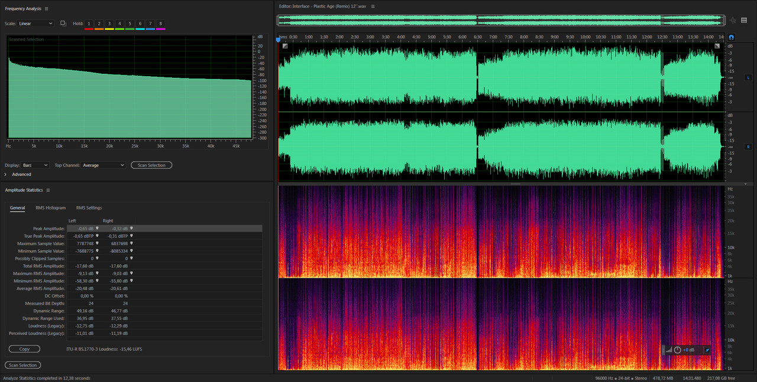Click the marker beside Left Maximum RMS Amplitude

(x=97, y=273)
